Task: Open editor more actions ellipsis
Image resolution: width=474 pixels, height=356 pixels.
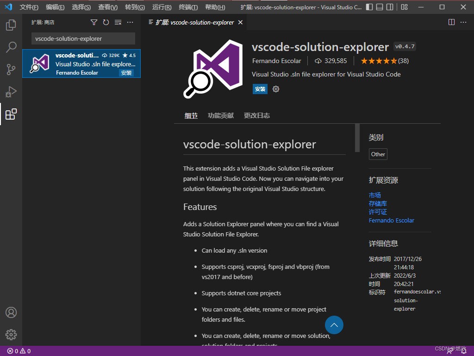Action: point(463,22)
